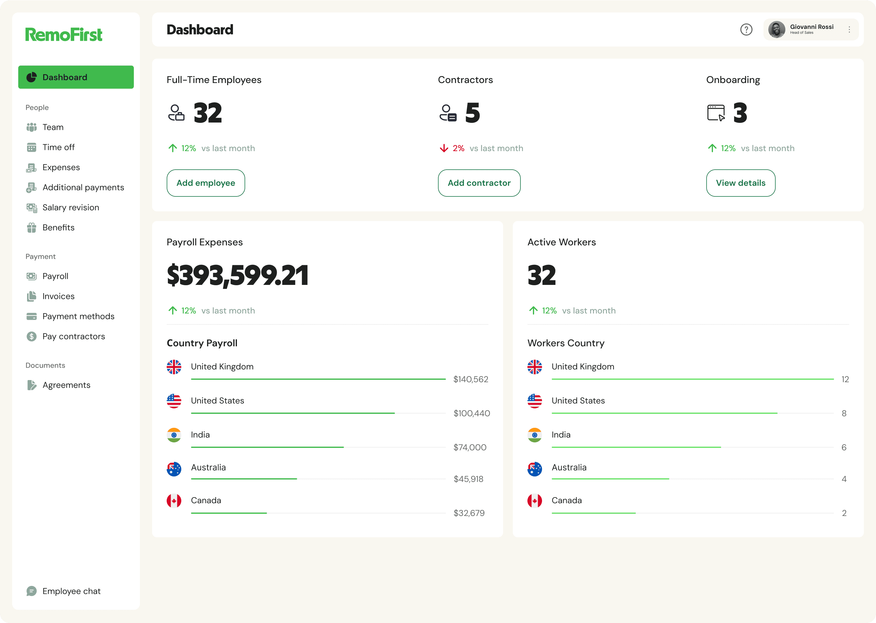876x623 pixels.
Task: Click the Invoices document icon
Action: click(x=31, y=296)
